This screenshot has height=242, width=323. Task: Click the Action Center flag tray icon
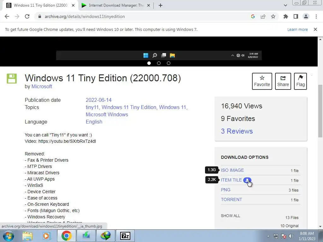284,236
